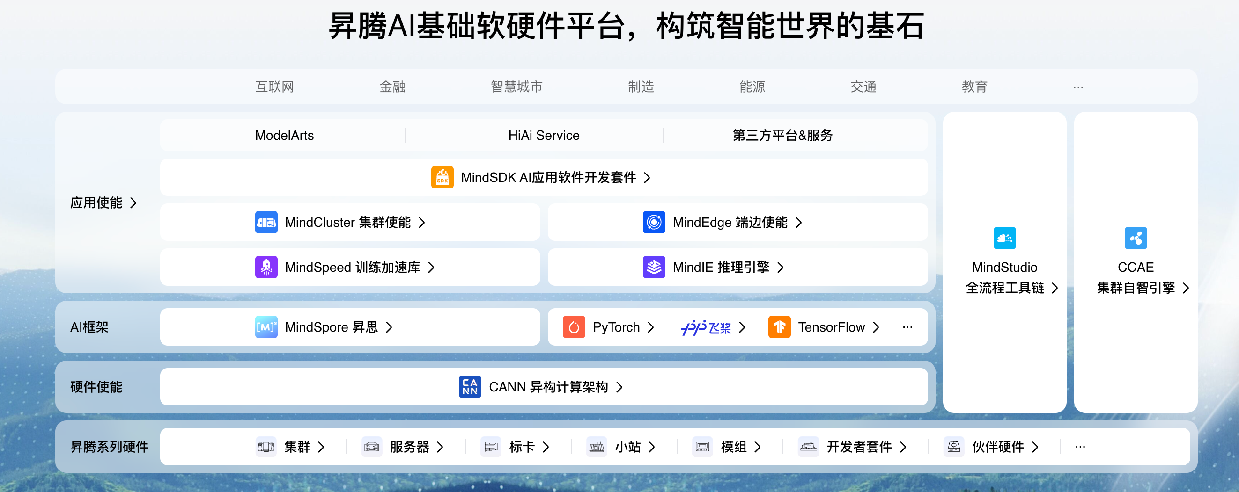Click the MindIE purple layers icon
The height and width of the screenshot is (492, 1239).
654,267
